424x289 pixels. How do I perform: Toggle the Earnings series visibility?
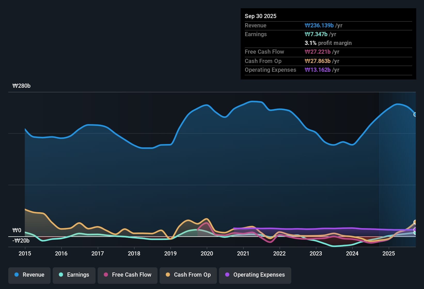pos(74,275)
